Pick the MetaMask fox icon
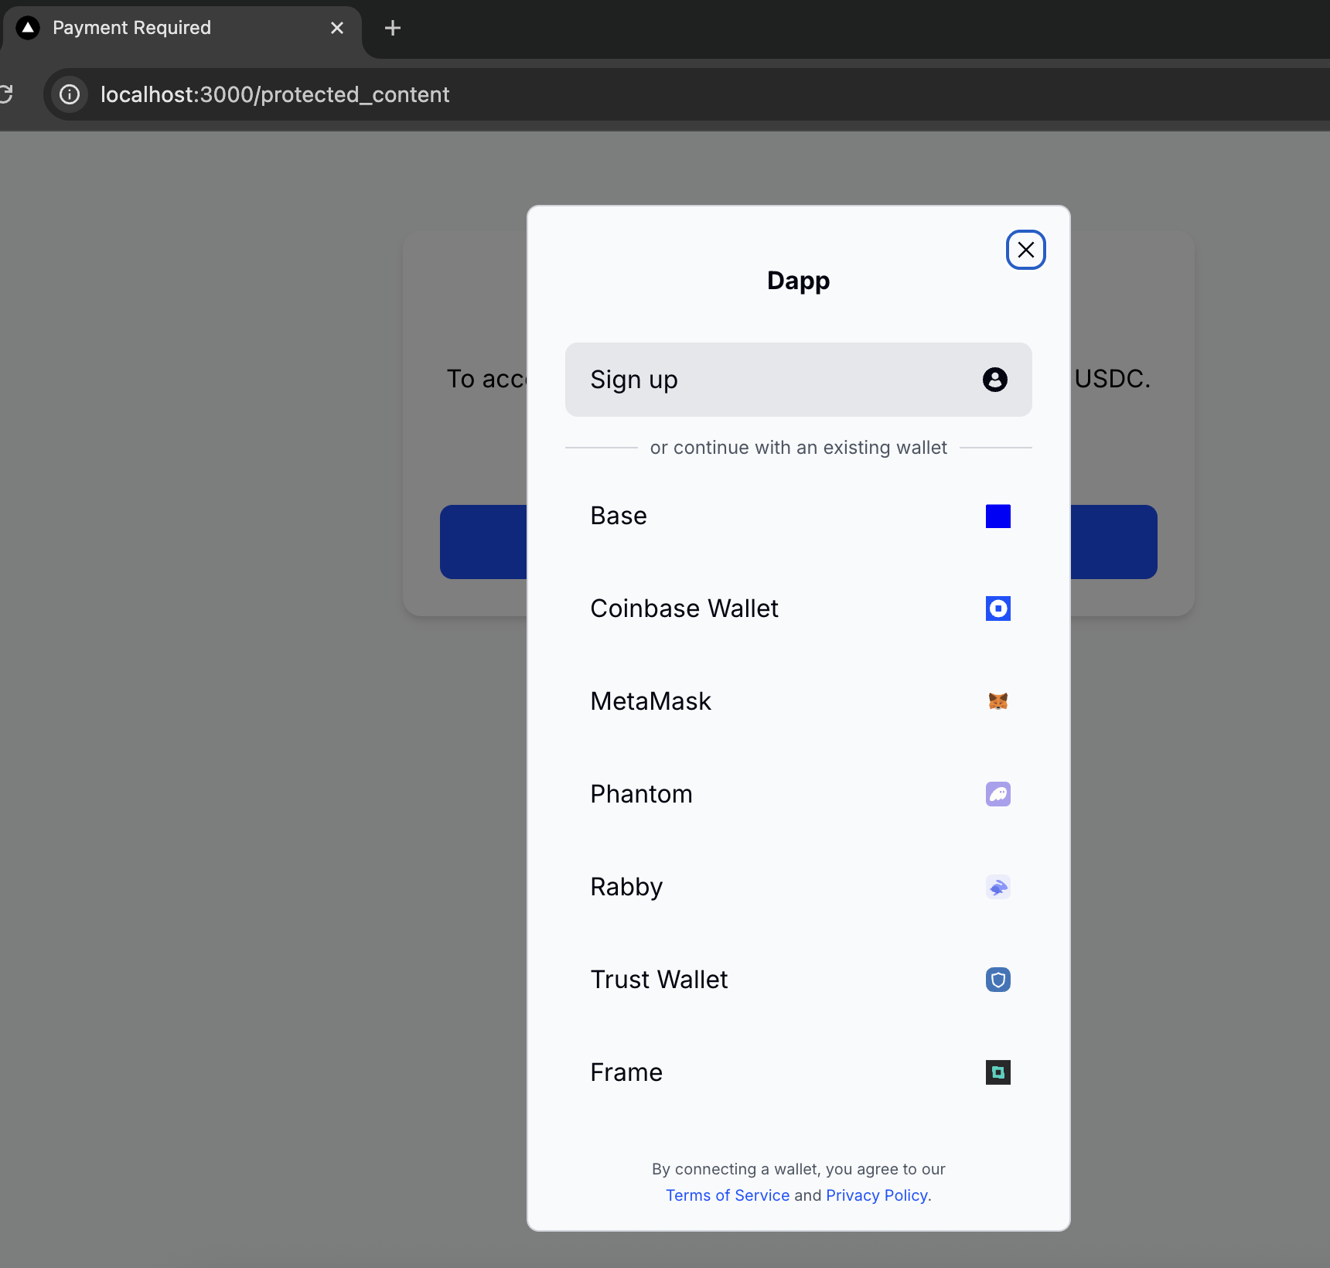This screenshot has height=1268, width=1330. [997, 701]
